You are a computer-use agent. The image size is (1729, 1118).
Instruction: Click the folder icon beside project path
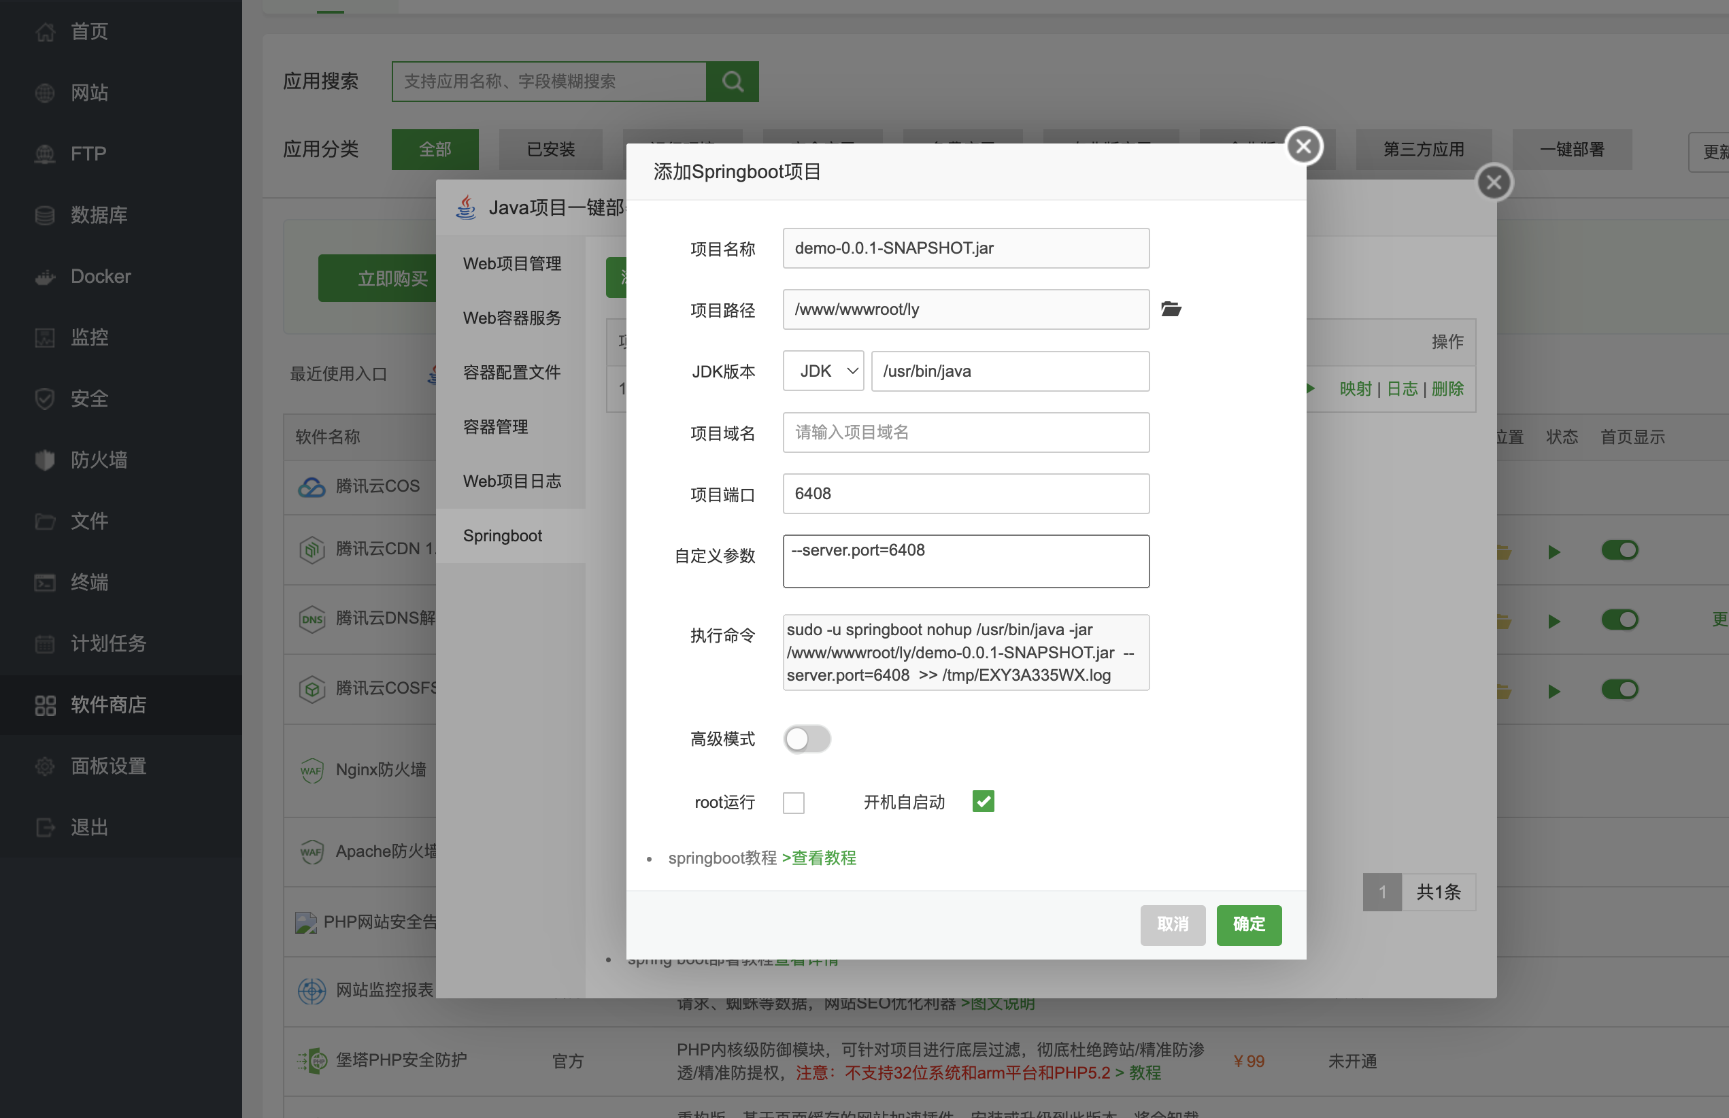pos(1170,309)
